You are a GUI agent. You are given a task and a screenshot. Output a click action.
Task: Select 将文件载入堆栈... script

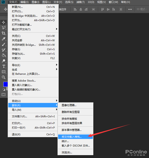tap(75, 137)
